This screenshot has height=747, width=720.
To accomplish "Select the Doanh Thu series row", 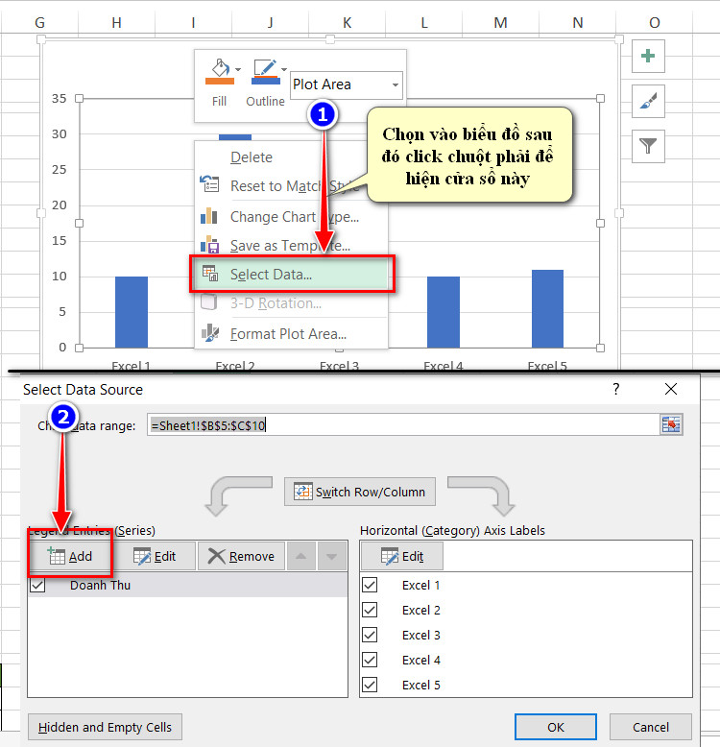I will (x=187, y=585).
